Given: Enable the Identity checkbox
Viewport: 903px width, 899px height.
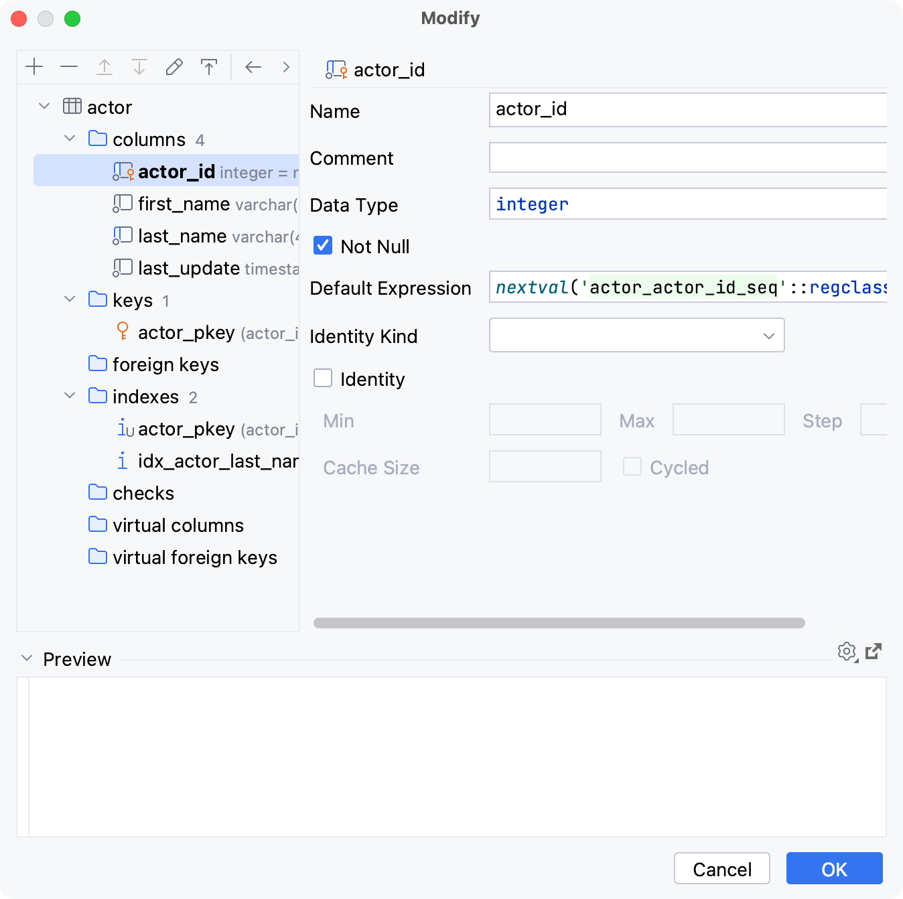Looking at the screenshot, I should (x=323, y=378).
